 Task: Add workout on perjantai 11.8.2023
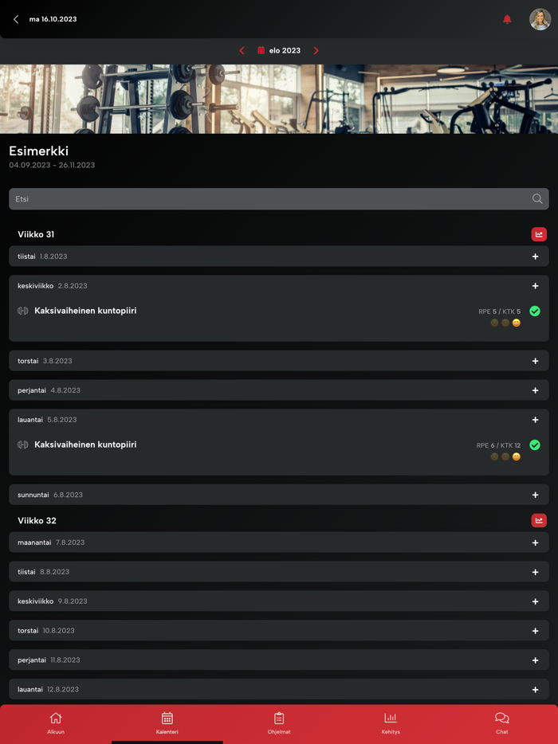[535, 660]
